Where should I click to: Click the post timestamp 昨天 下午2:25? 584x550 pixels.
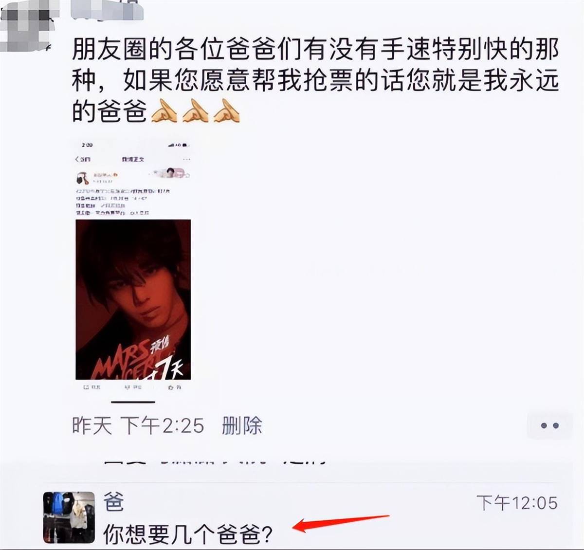[x=138, y=425]
